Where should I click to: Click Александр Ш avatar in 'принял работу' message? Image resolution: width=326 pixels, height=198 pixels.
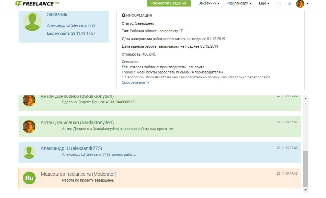tap(29, 152)
